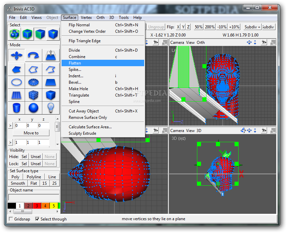Screen dimensions: 287x233
Task: Expand the scale row arrow button
Action: pos(10,143)
